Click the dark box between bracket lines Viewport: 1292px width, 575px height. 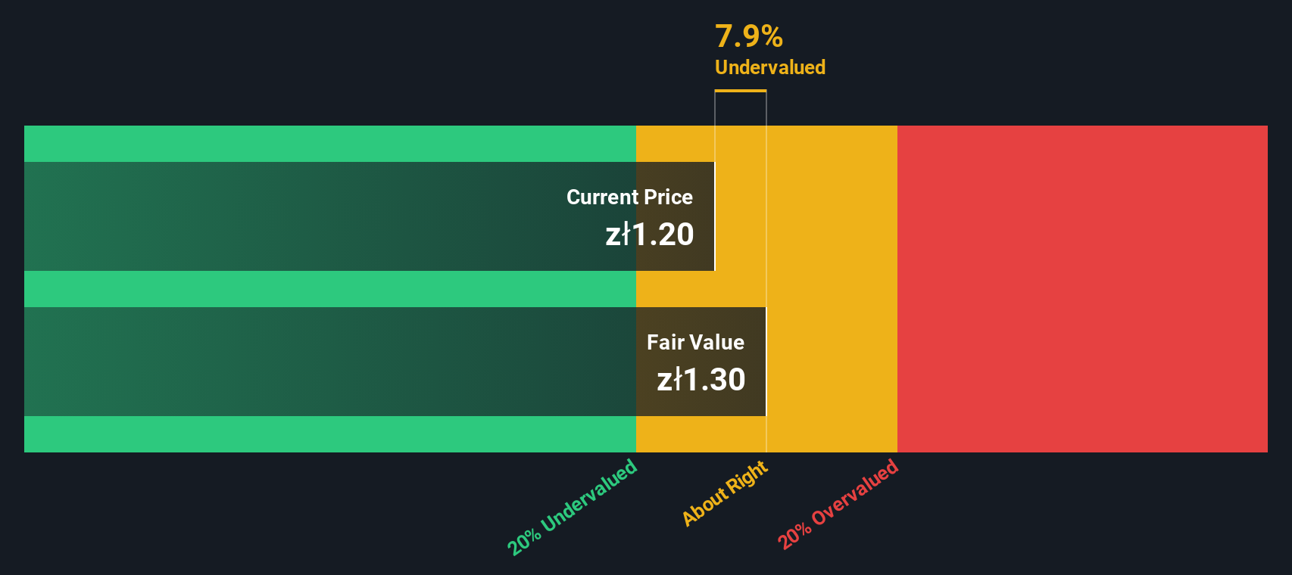[x=741, y=109]
